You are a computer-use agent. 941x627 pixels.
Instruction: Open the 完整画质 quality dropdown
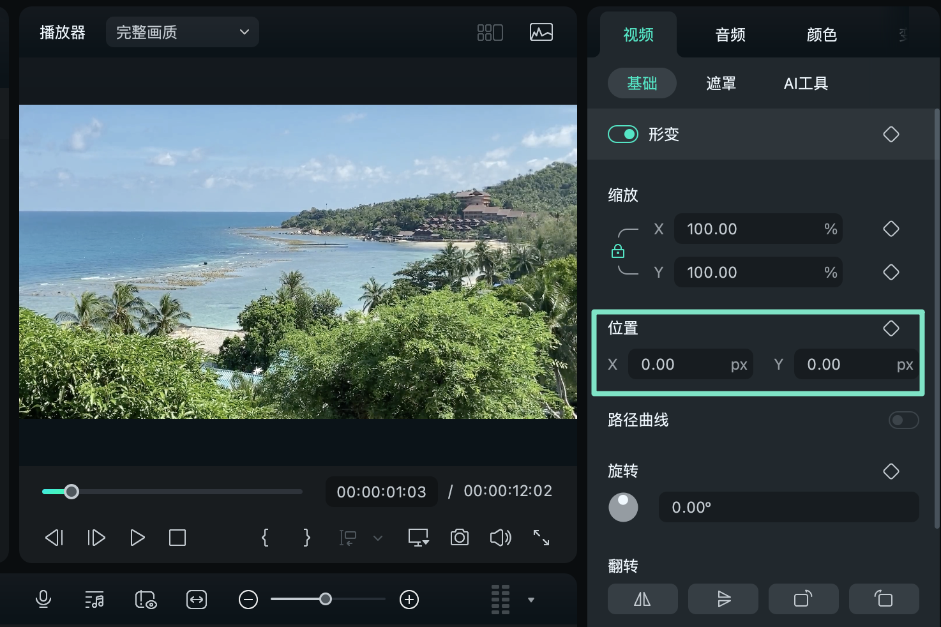182,32
